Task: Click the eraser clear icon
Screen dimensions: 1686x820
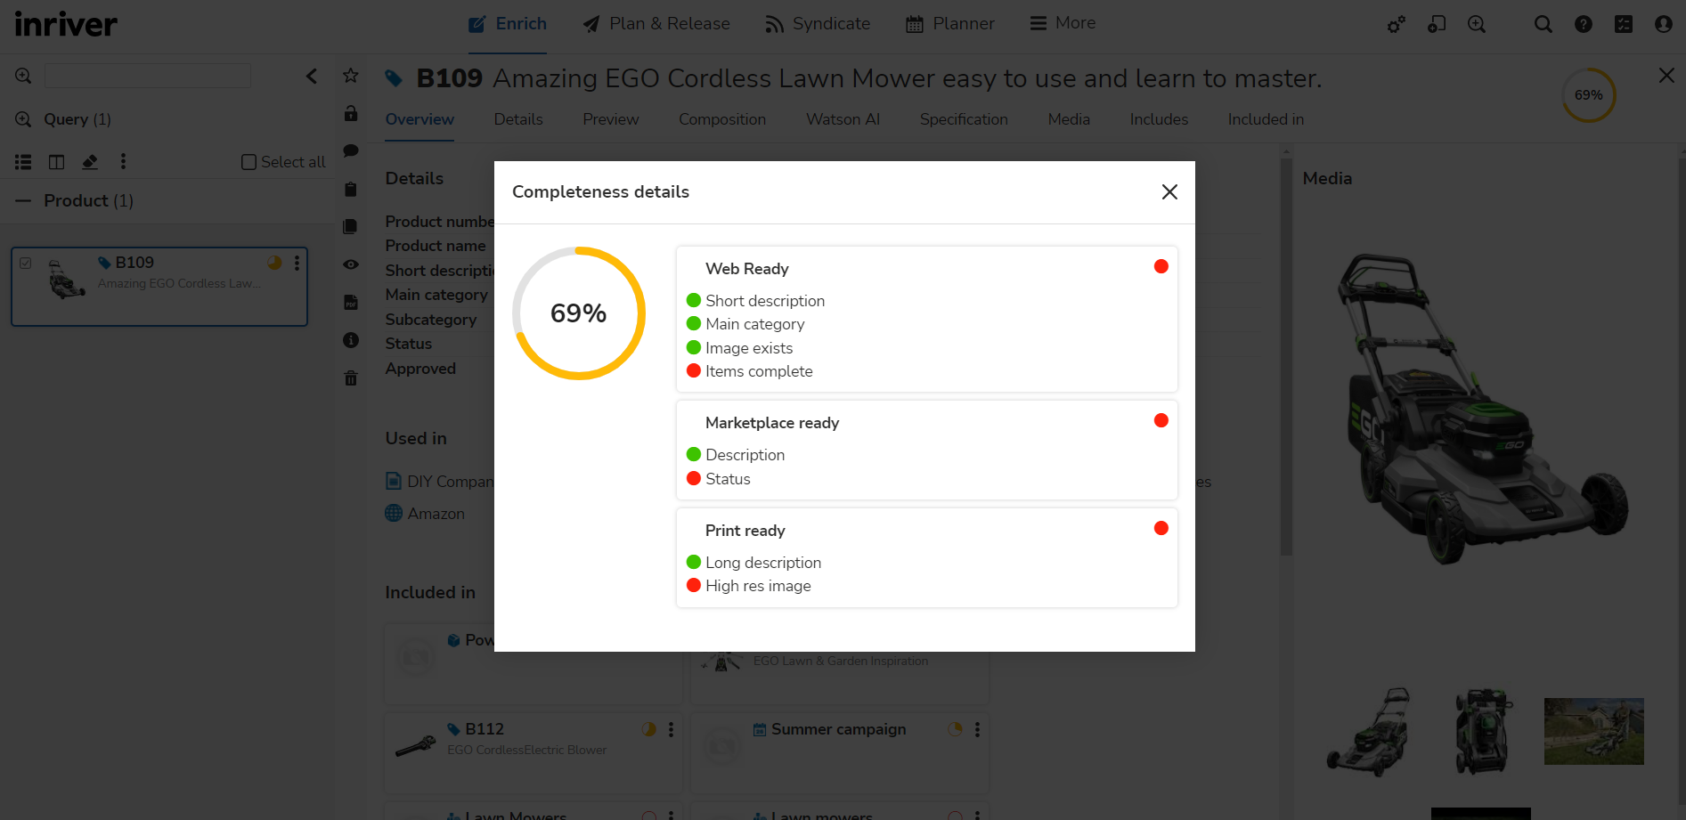Action: click(x=90, y=162)
